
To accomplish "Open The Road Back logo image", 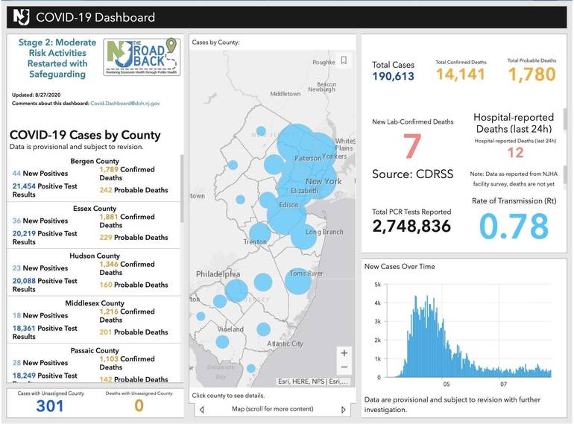I will click(142, 57).
